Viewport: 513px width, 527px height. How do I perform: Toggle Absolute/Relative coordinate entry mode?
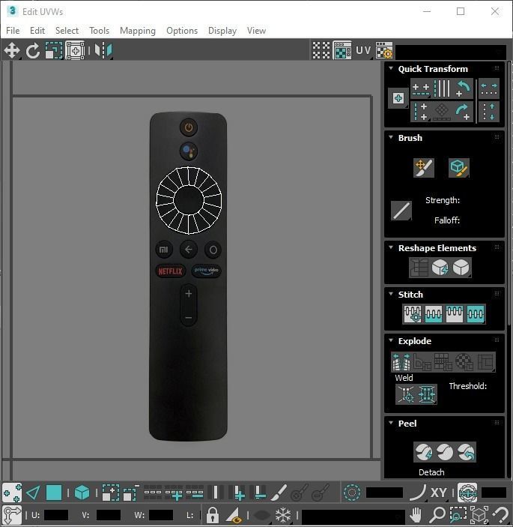(x=12, y=514)
